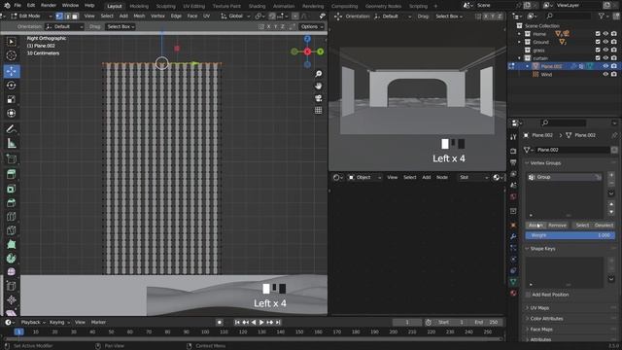The image size is (622, 350).
Task: Click the vertex group Select button
Action: 582,226
